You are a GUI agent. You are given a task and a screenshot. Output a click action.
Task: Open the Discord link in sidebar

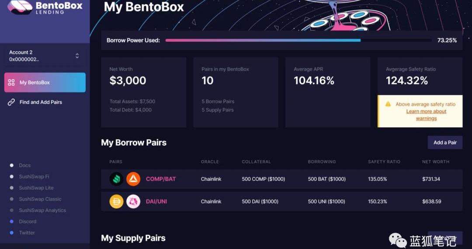[28, 221]
